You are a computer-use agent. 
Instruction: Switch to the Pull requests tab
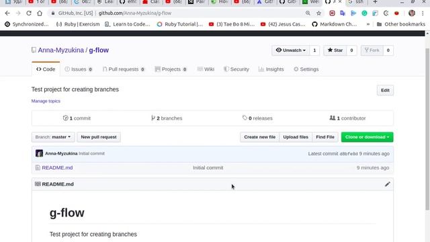point(124,69)
